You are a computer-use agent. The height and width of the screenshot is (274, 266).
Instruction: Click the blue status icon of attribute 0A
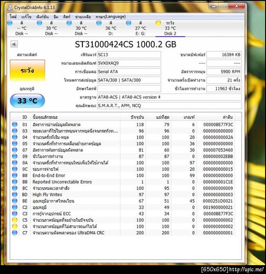(x=15, y=163)
